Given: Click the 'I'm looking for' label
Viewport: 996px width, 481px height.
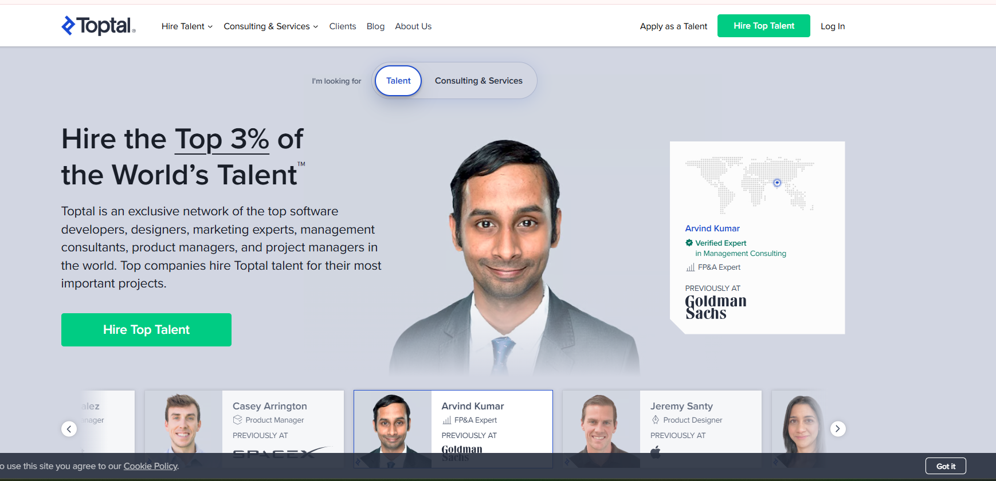Looking at the screenshot, I should pos(336,81).
